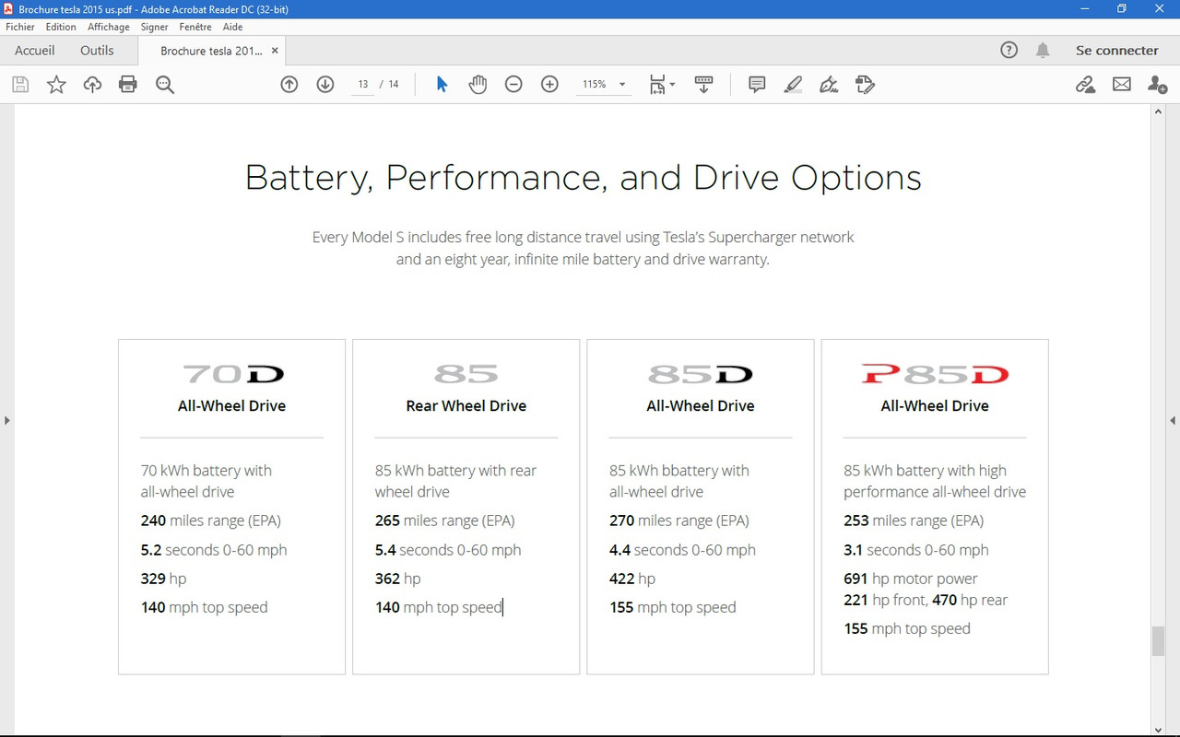This screenshot has width=1180, height=737.
Task: Open the Aide menu
Action: (x=233, y=27)
